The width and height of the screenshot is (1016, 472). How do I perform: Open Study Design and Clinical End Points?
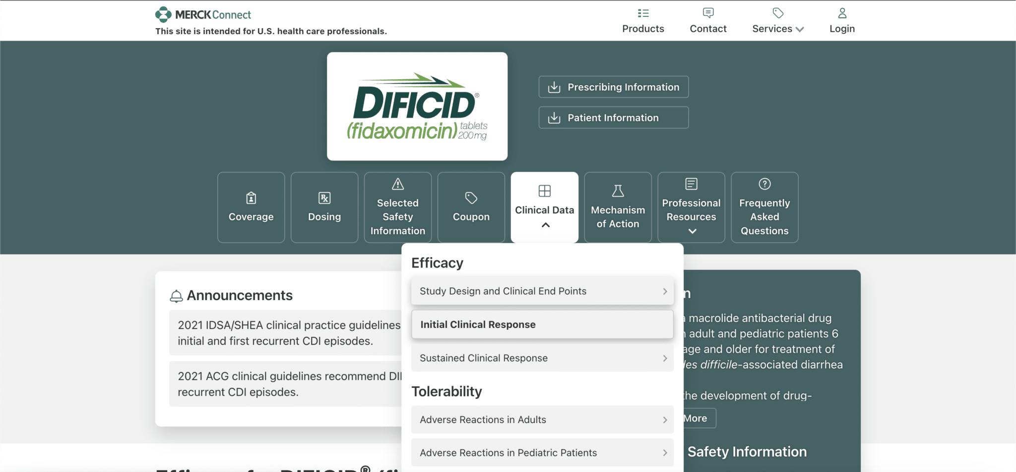(x=542, y=291)
